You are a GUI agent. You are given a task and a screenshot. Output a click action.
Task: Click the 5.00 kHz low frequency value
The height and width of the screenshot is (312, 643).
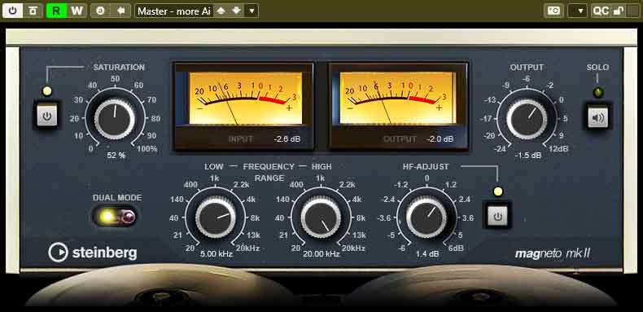coord(217,254)
